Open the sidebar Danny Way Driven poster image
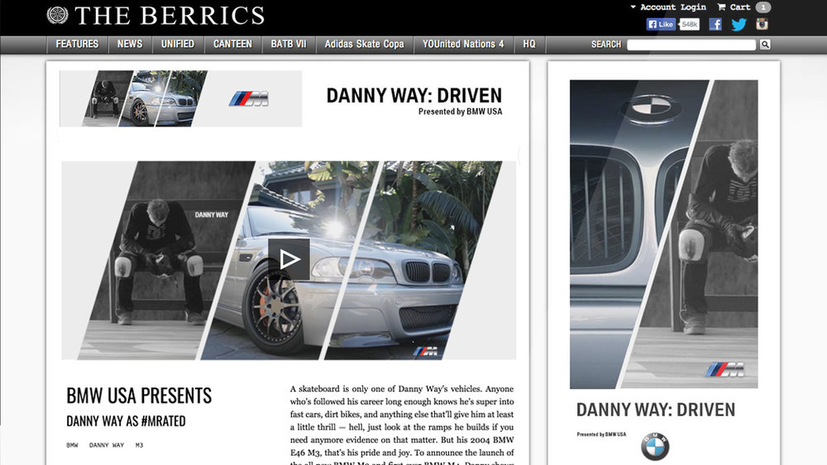 click(x=663, y=235)
